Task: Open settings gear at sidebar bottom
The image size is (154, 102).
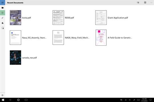Action: click(3, 95)
